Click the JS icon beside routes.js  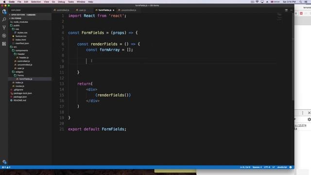(x=13, y=86)
